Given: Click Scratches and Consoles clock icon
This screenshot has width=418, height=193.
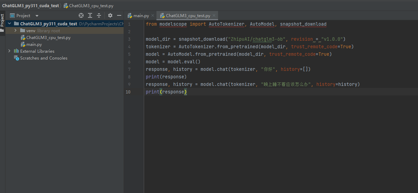Looking at the screenshot, I should tap(16, 58).
